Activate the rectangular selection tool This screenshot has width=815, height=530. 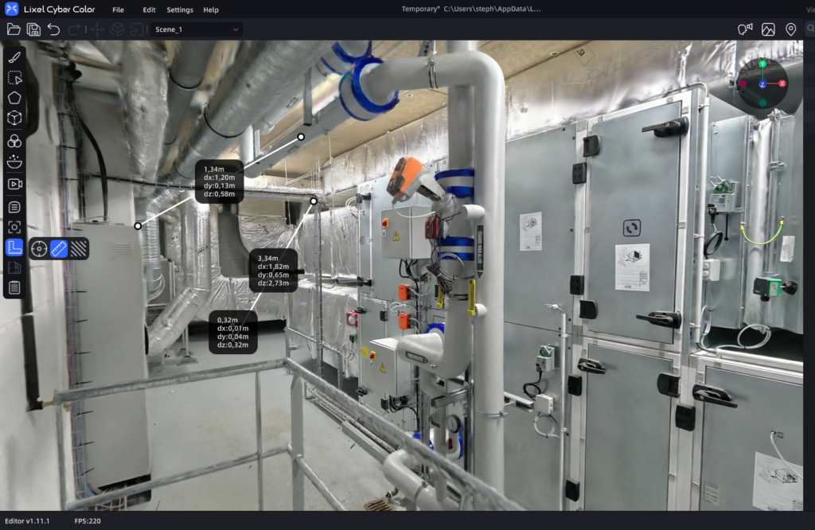[x=14, y=78]
